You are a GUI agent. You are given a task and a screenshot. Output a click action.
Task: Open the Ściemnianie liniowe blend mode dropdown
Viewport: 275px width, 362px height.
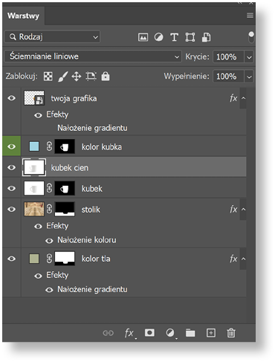[x=93, y=56]
